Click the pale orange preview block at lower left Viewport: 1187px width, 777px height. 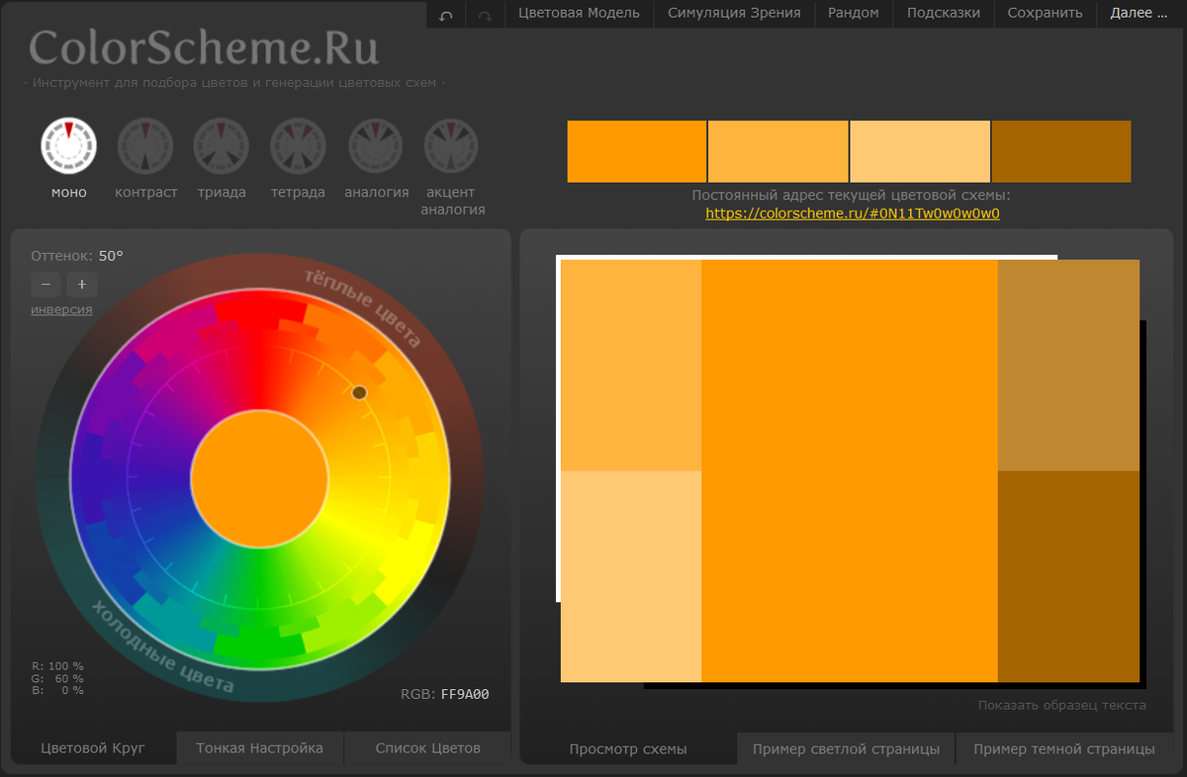point(631,576)
